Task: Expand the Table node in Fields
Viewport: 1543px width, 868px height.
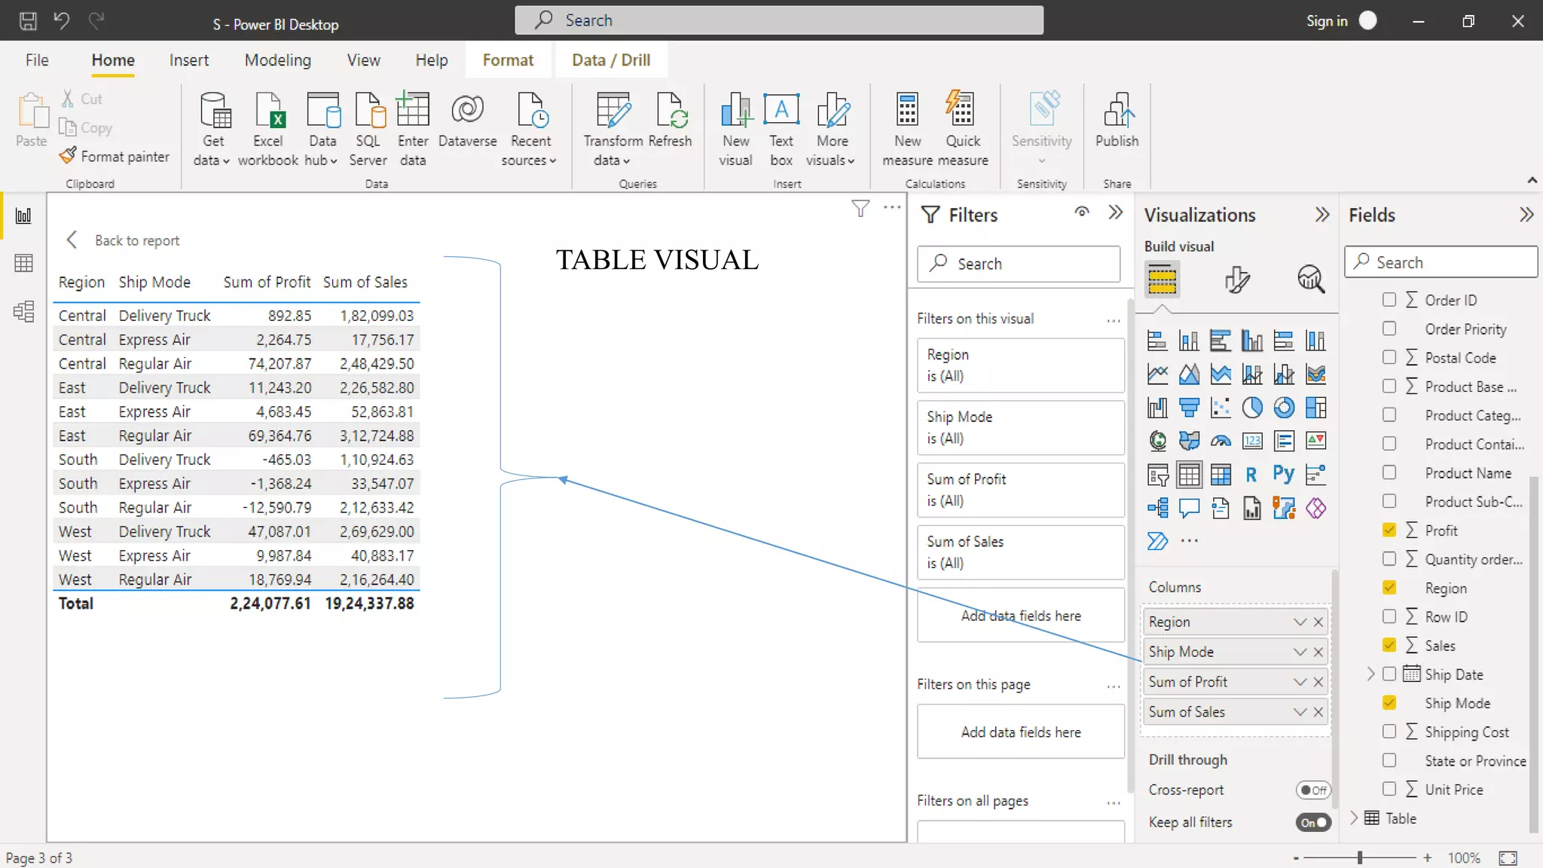Action: (x=1354, y=818)
